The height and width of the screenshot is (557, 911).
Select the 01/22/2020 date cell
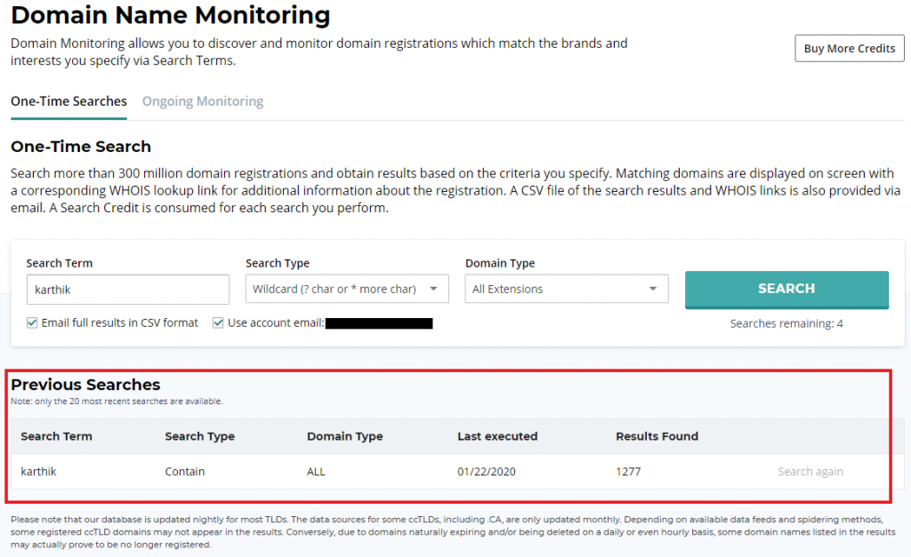click(487, 472)
